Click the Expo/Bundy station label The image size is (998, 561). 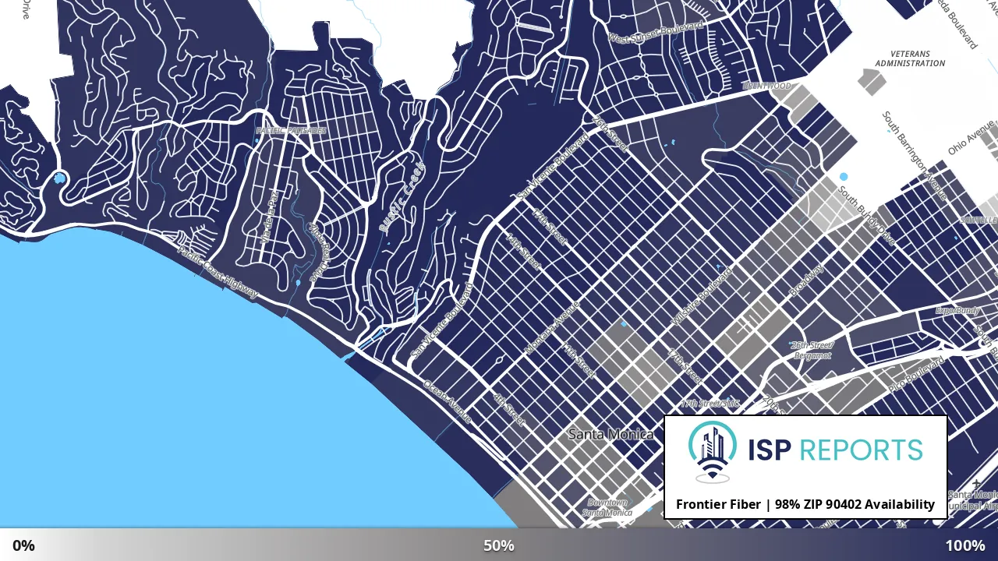957,310
